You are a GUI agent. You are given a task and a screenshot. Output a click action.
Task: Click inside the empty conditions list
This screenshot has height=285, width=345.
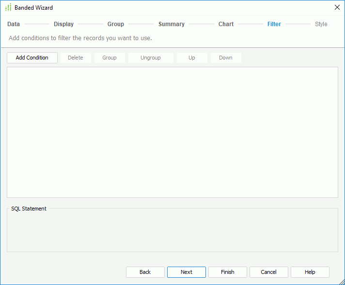[172, 132]
